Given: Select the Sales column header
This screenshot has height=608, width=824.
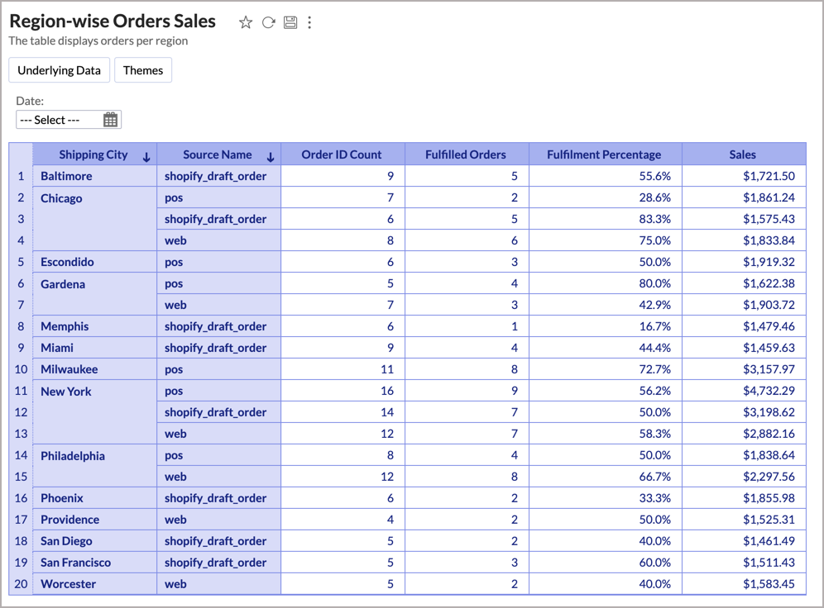Looking at the screenshot, I should pyautogui.click(x=742, y=154).
